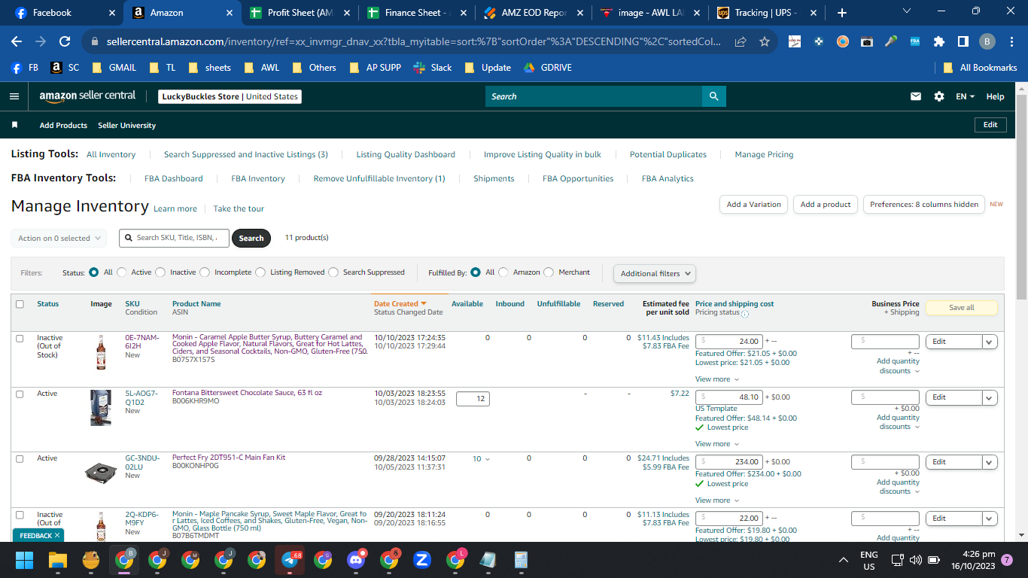Click the Search SKU, Title, ISBN field
1028x578 pixels.
pyautogui.click(x=175, y=238)
